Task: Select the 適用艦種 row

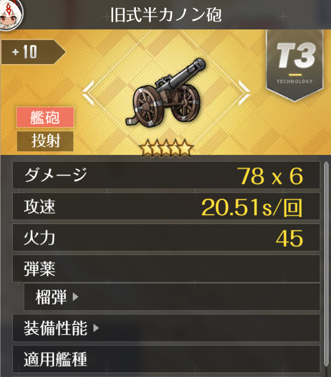Action: click(x=166, y=359)
